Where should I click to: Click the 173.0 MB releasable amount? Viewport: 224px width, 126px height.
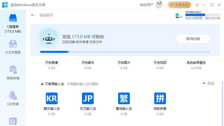click(81, 37)
